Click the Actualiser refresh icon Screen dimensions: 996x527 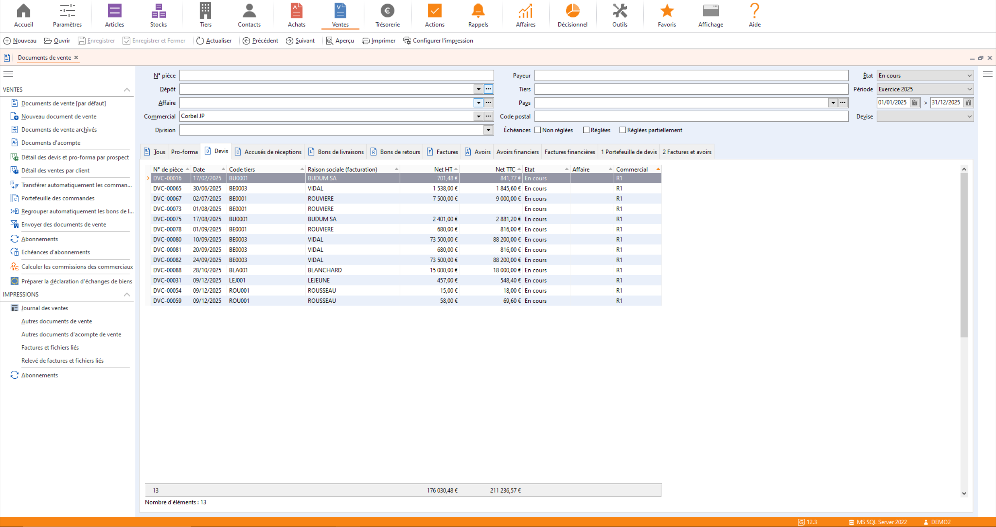[200, 41]
